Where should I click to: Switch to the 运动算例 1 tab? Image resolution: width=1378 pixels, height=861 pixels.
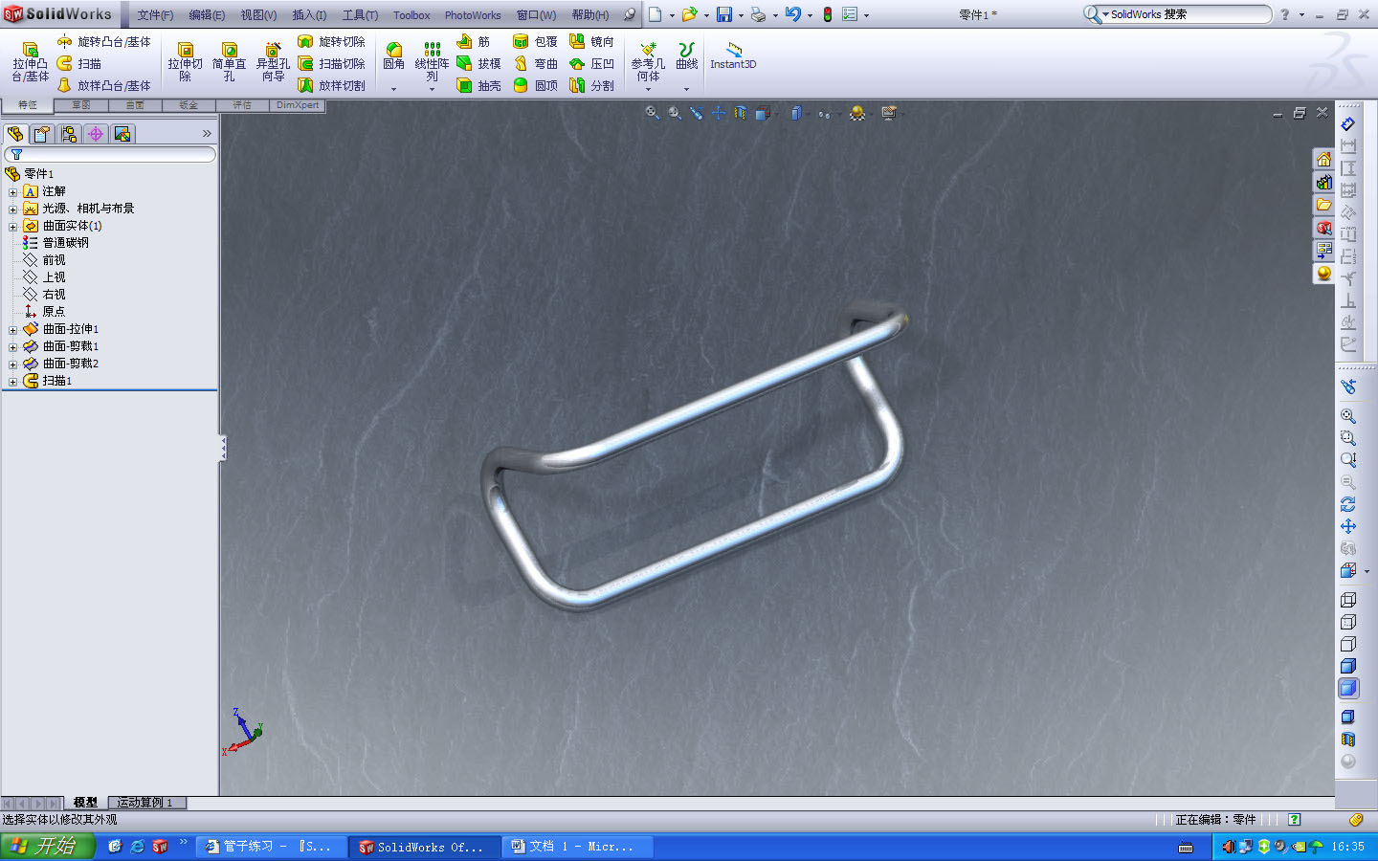(x=145, y=803)
